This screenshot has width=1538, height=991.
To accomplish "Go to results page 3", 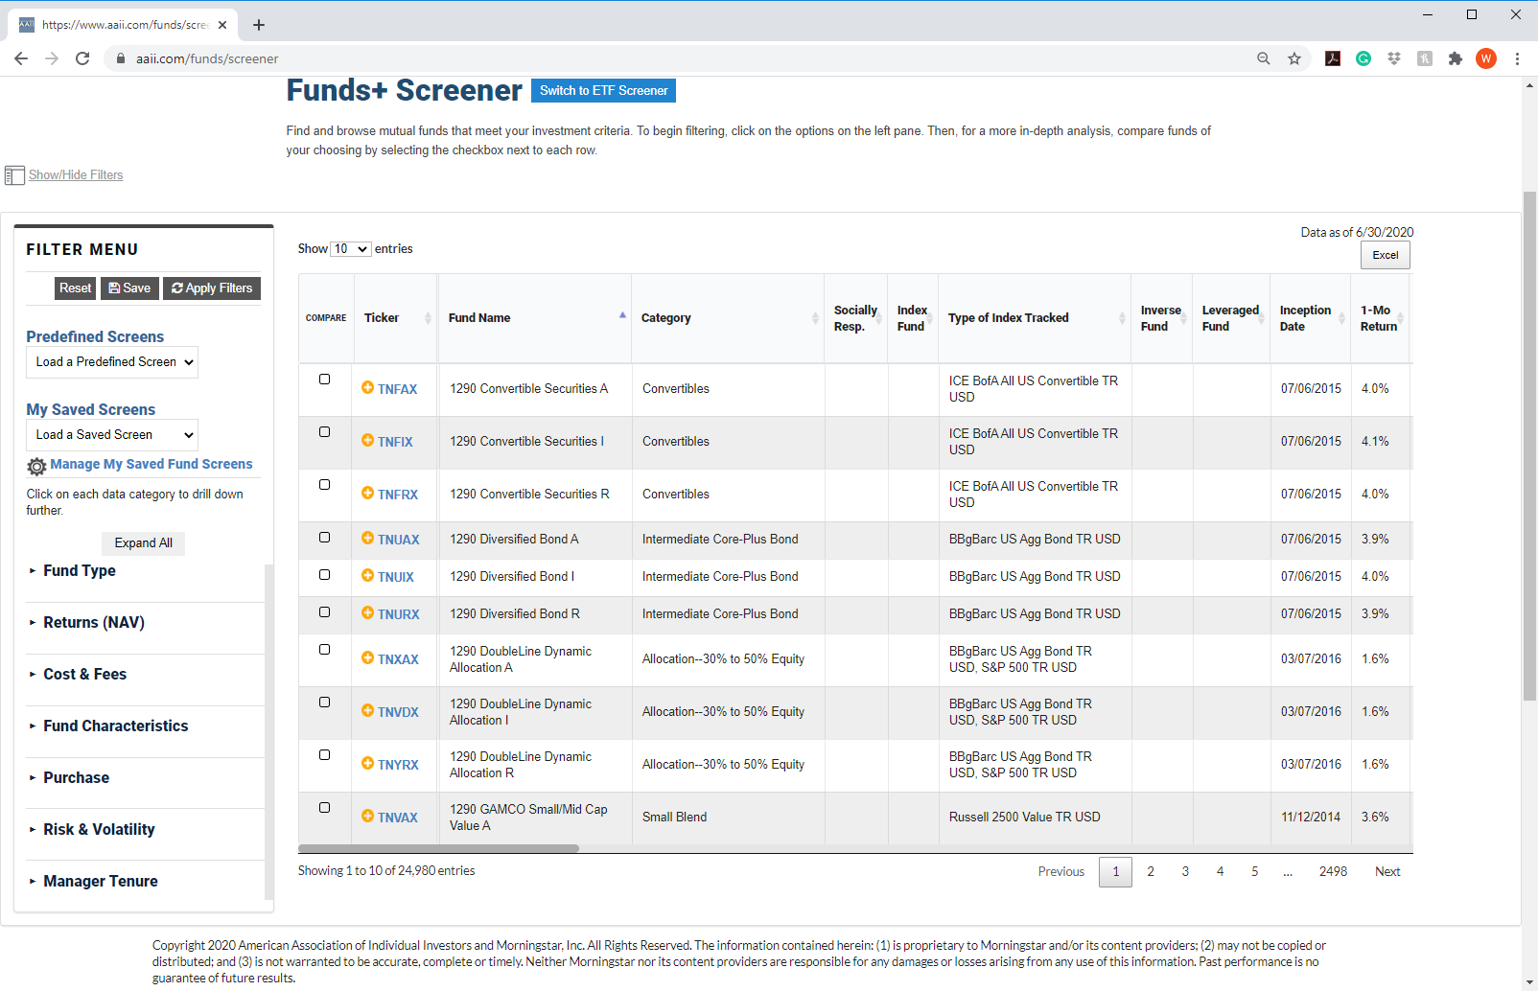I will 1185,872.
